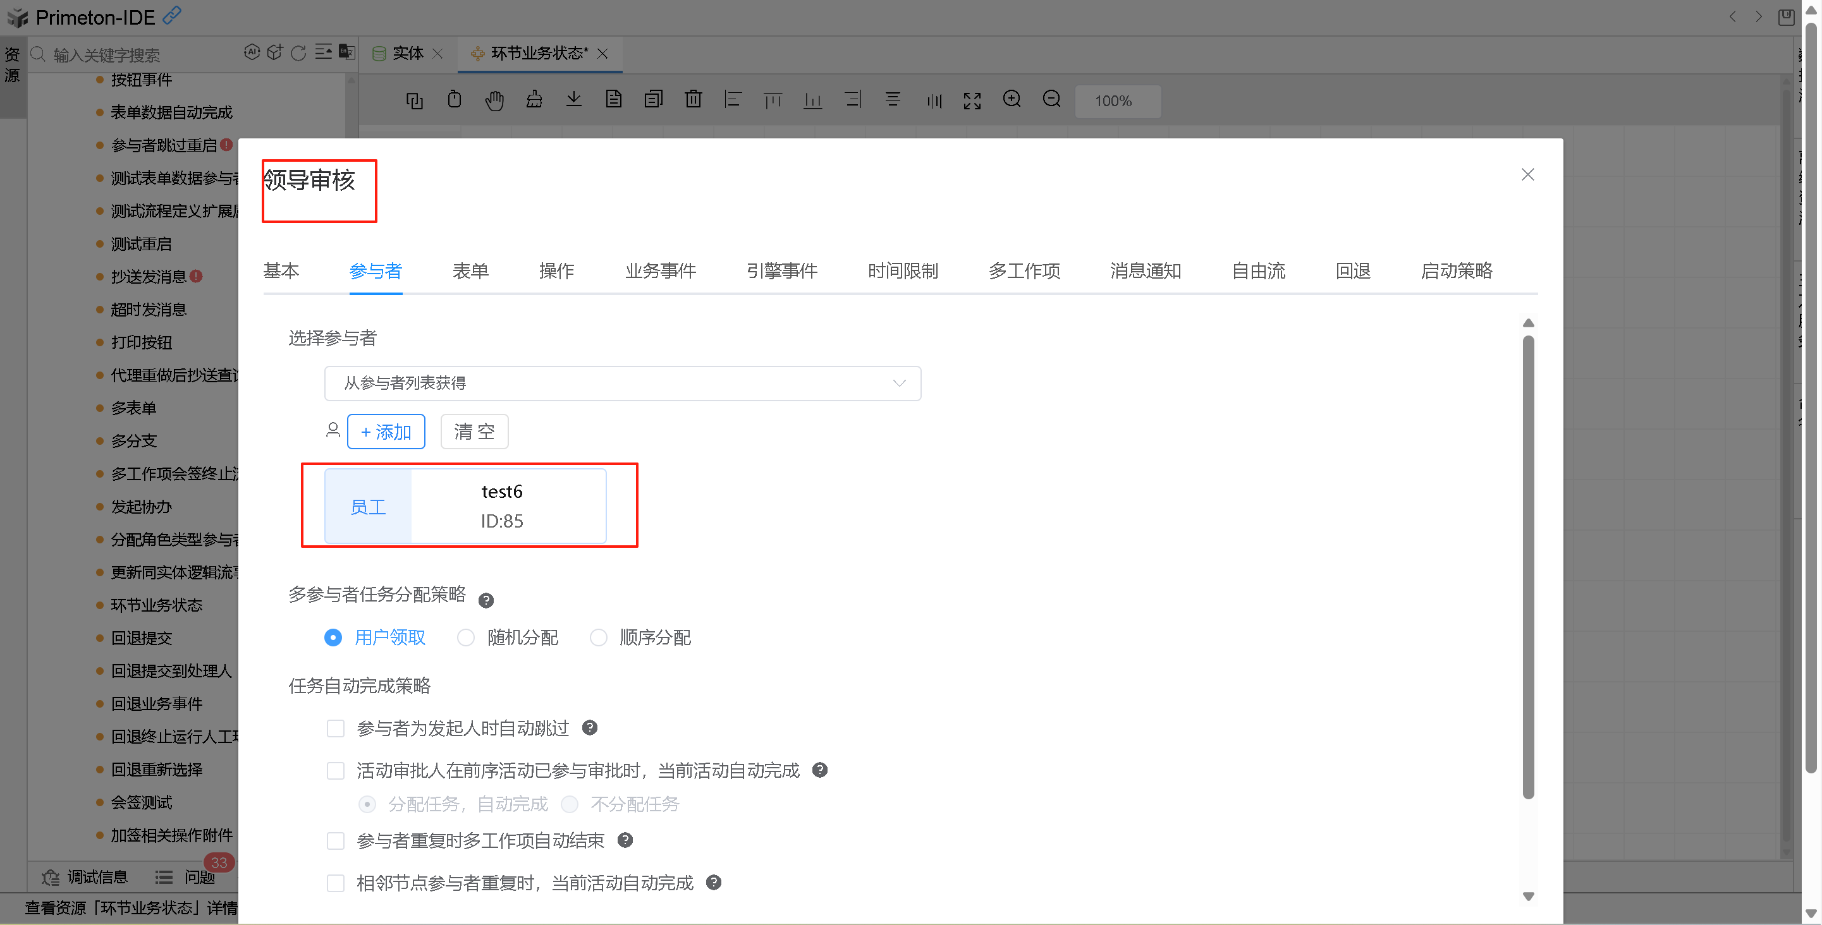Click the + 添加 participant button
The height and width of the screenshot is (925, 1822).
click(386, 431)
